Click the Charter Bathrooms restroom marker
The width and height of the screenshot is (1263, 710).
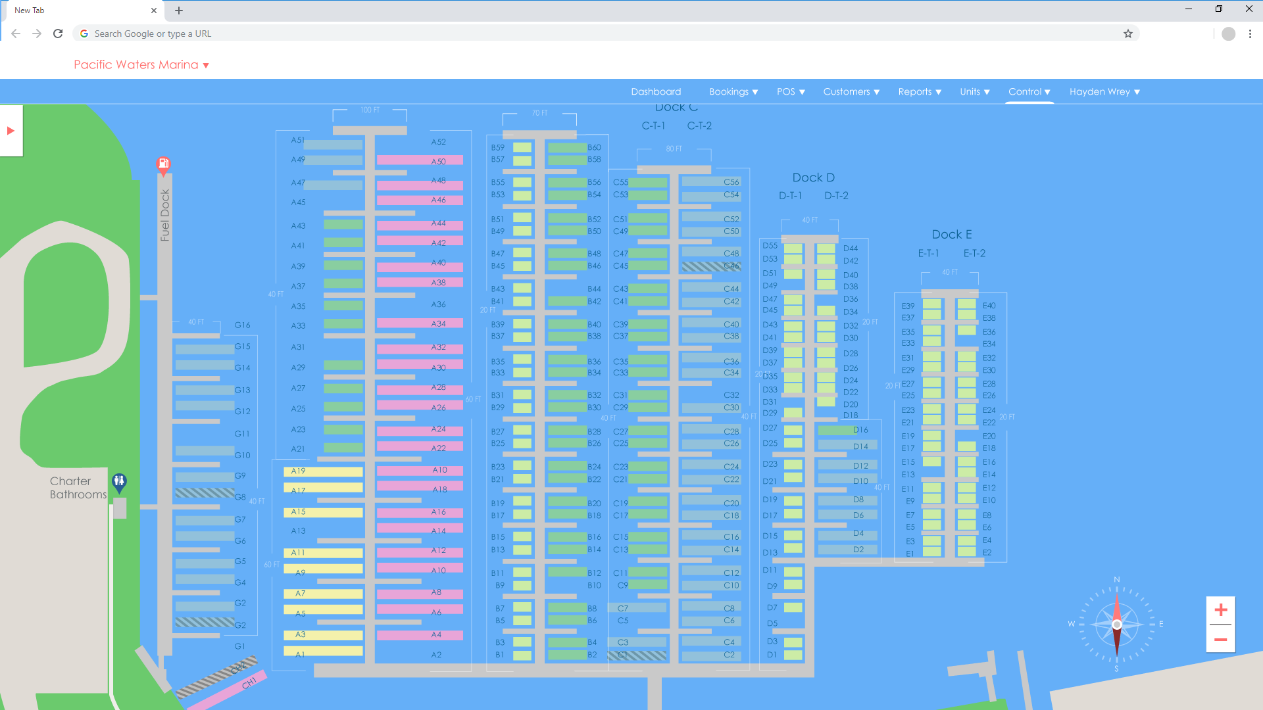click(x=119, y=482)
